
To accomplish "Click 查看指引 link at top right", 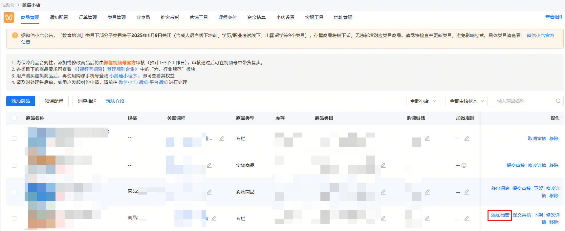I will pos(554,17).
